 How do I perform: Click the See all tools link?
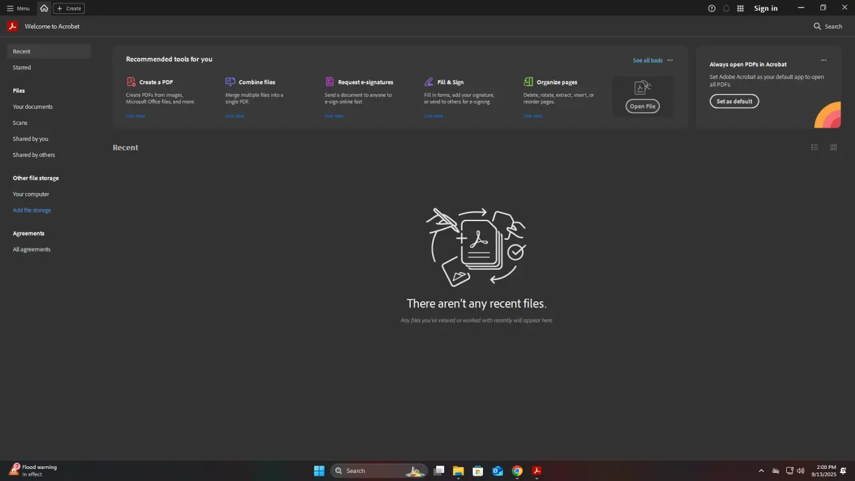click(647, 60)
